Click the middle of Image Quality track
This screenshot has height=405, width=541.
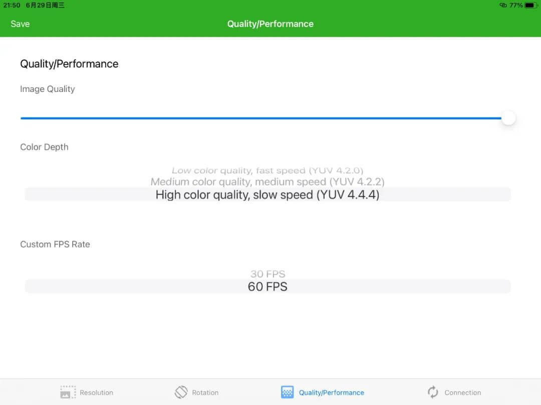(x=260, y=118)
